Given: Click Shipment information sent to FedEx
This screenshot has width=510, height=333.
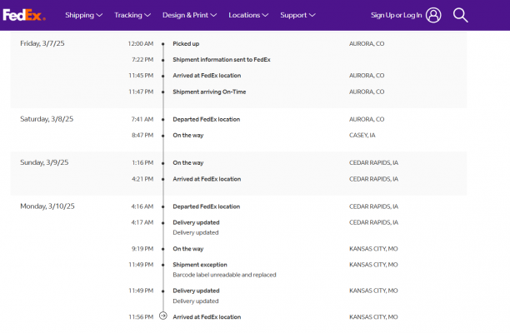Looking at the screenshot, I should (222, 59).
